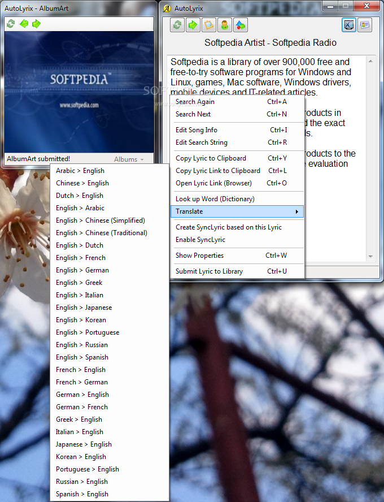This screenshot has height=502, width=384.
Task: Select Edit Search String
Action: [237, 142]
